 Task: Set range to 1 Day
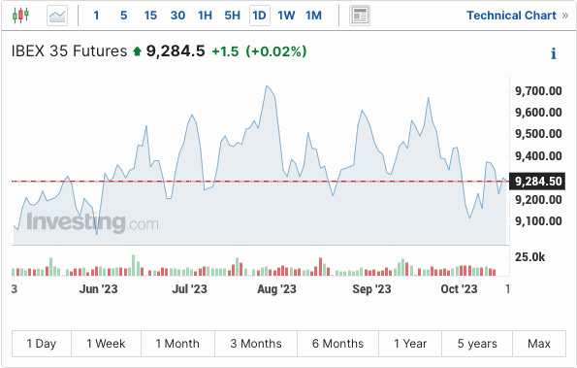click(42, 344)
